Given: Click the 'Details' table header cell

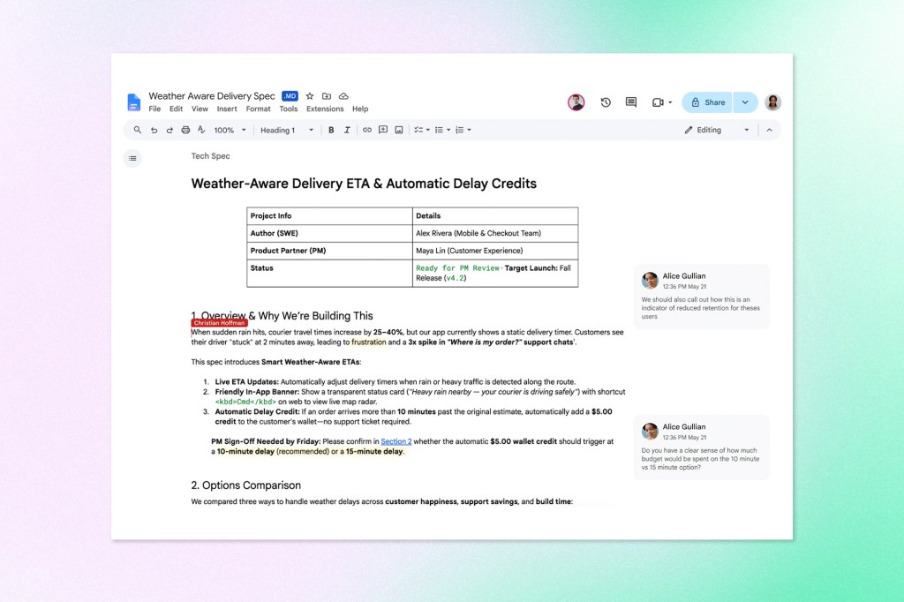Looking at the screenshot, I should click(x=495, y=215).
